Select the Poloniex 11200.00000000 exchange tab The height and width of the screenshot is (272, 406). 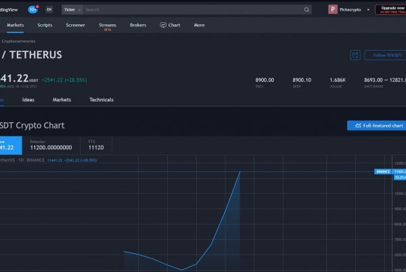(x=51, y=145)
